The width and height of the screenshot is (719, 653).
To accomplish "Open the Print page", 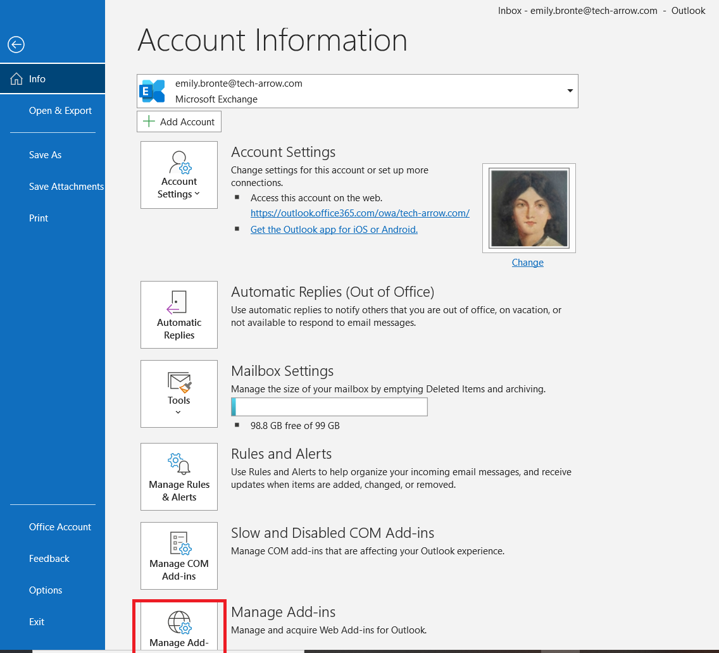I will [x=39, y=218].
